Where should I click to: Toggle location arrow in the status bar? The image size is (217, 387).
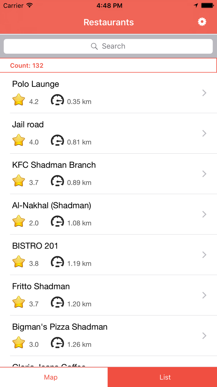point(195,5)
